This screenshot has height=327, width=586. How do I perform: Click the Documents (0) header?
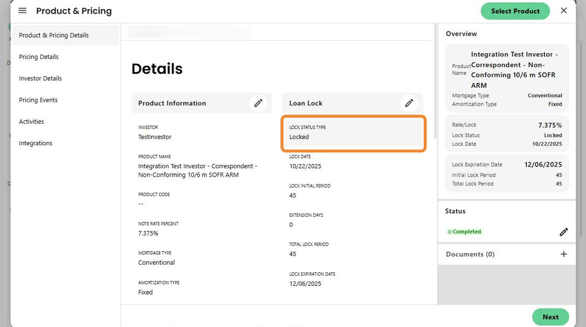click(470, 254)
